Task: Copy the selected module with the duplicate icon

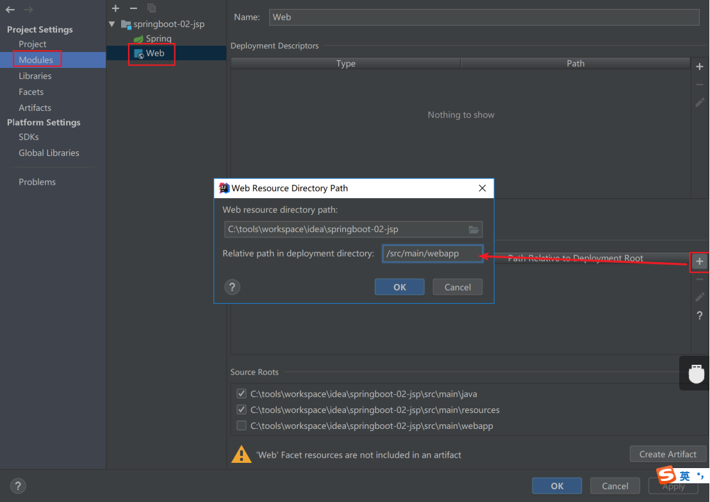Action: coord(151,8)
